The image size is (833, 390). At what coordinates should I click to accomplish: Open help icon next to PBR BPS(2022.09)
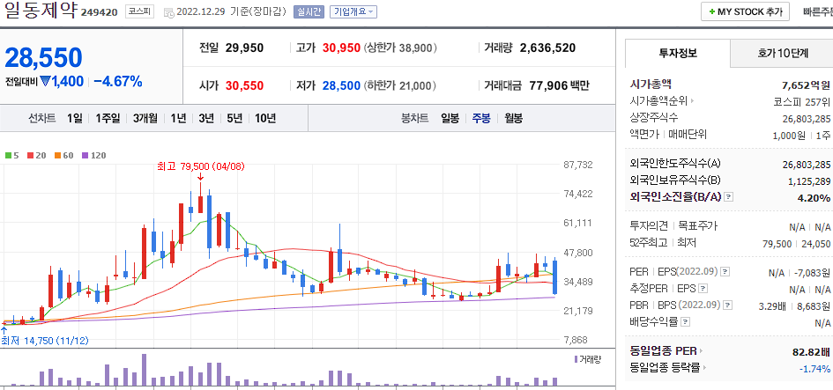(x=727, y=305)
